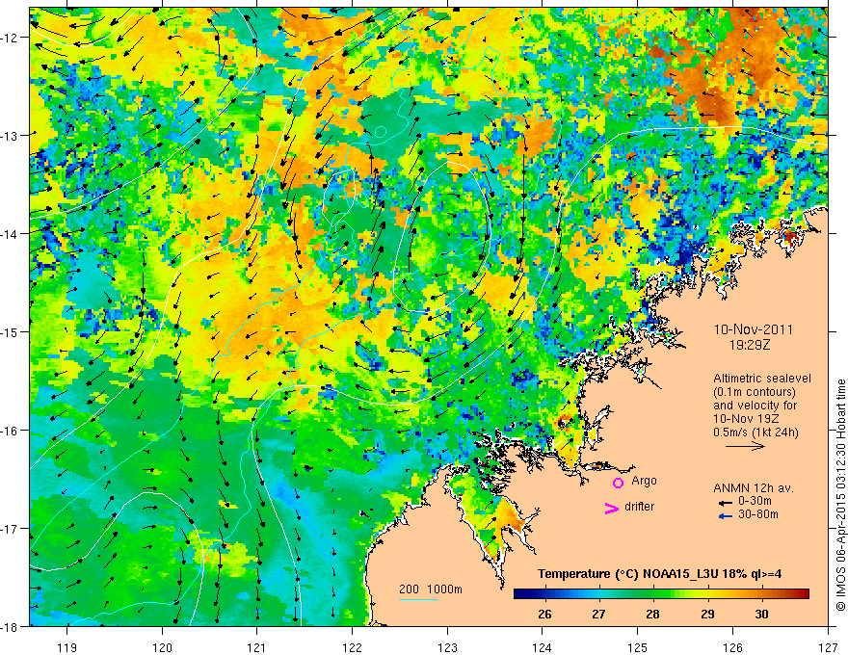Click the 30-80m depth label
Image resolution: width=848 pixels, height=655 pixels.
tap(758, 514)
